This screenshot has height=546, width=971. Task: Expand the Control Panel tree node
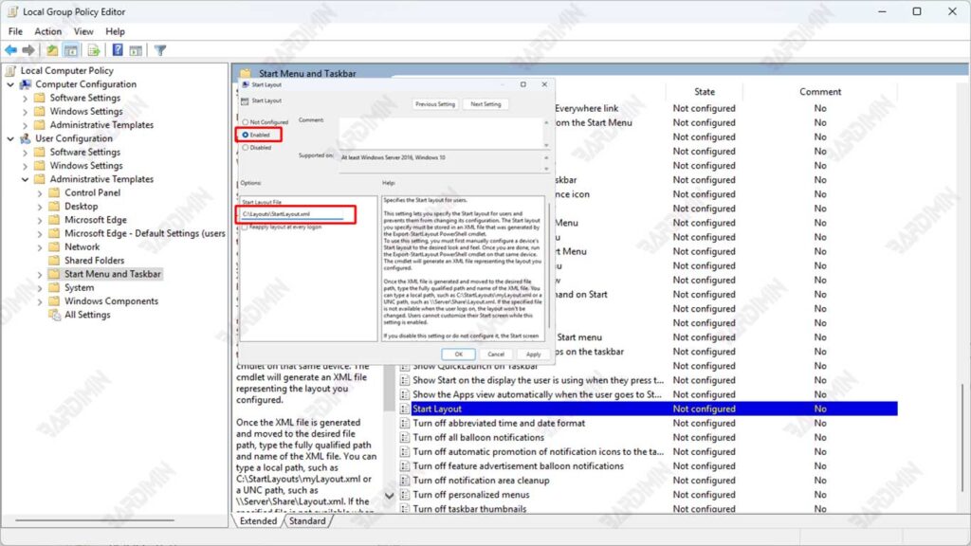pos(40,193)
